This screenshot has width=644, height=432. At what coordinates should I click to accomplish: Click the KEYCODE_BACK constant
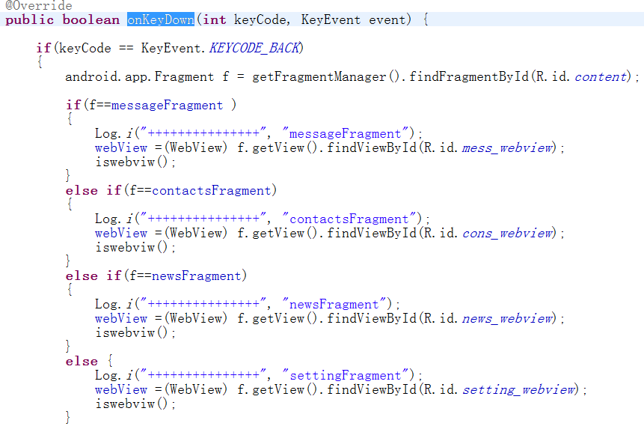click(x=254, y=48)
